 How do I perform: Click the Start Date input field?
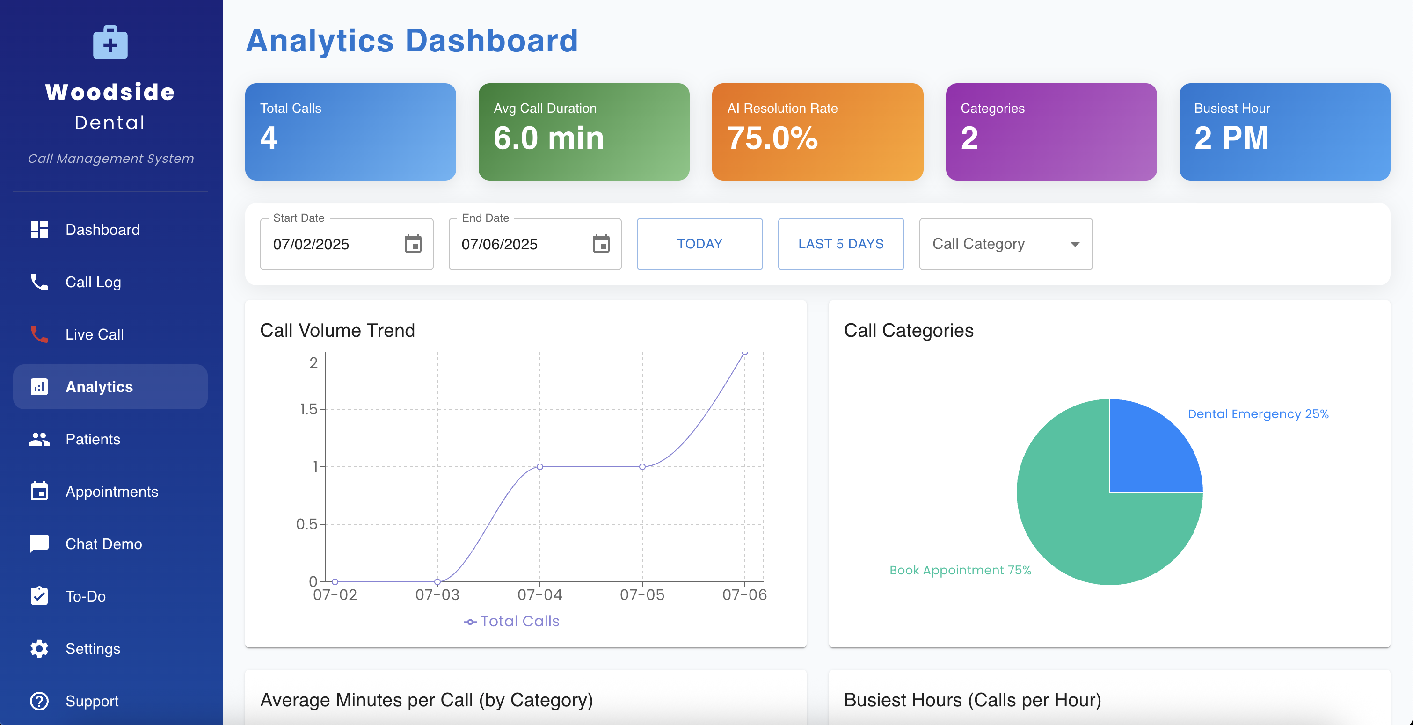[x=347, y=244]
